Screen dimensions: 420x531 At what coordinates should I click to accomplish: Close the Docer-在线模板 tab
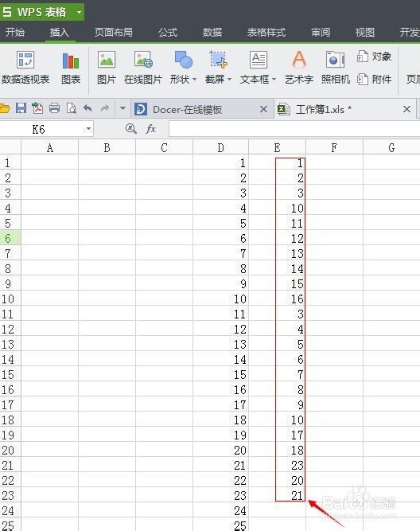263,109
